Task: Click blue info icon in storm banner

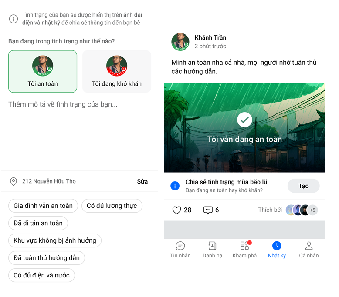Action: 175,186
